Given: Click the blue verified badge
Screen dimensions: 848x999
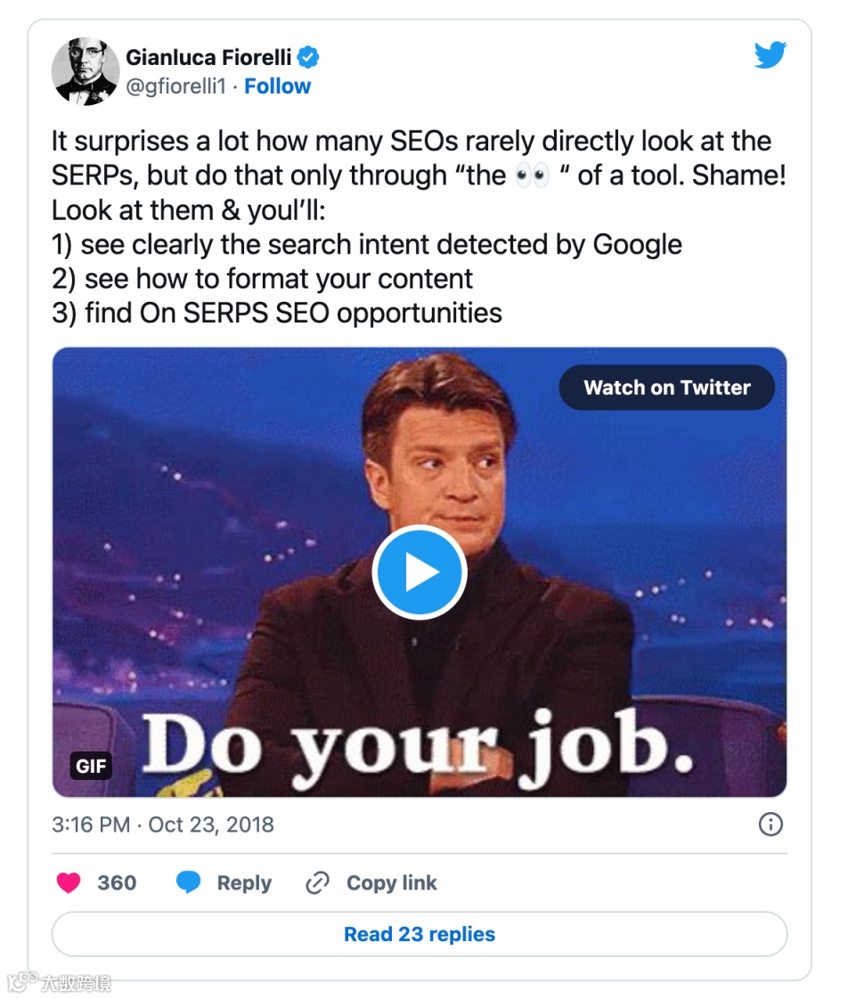Looking at the screenshot, I should click(308, 58).
